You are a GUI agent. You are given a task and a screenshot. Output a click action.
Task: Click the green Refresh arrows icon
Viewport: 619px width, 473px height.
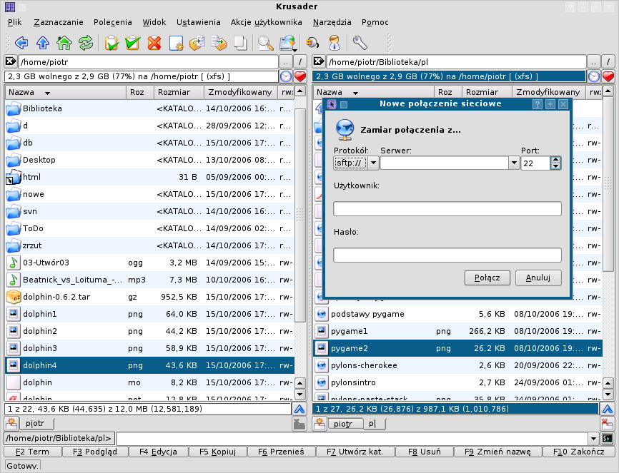[x=86, y=43]
